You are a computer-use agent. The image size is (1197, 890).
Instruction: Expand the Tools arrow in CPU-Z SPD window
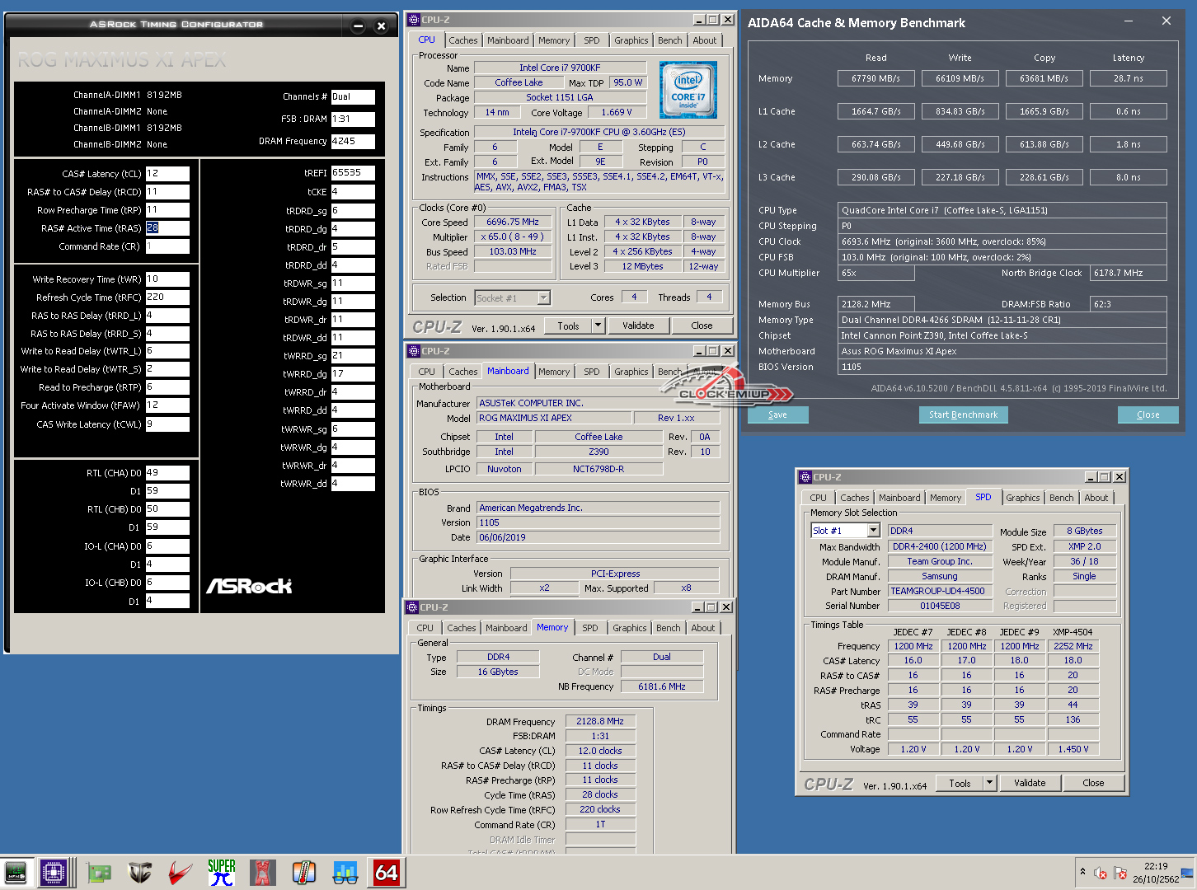coord(990,783)
